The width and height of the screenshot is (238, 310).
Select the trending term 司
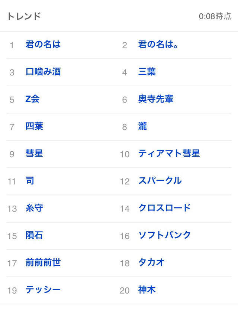30,181
